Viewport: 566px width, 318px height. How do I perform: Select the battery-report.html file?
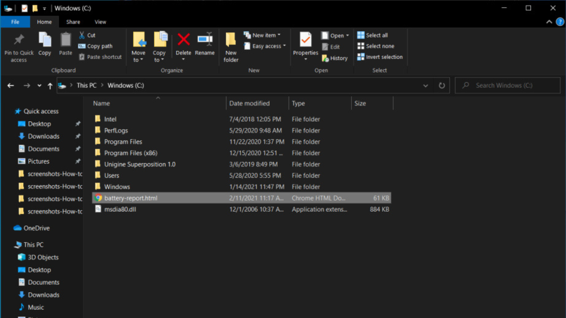tap(131, 198)
